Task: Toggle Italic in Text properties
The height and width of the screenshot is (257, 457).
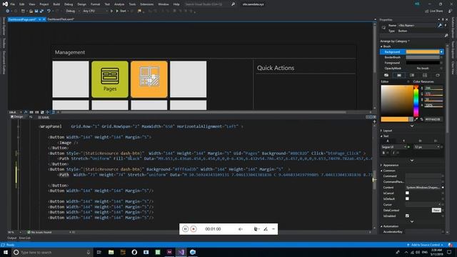Action: point(393,153)
